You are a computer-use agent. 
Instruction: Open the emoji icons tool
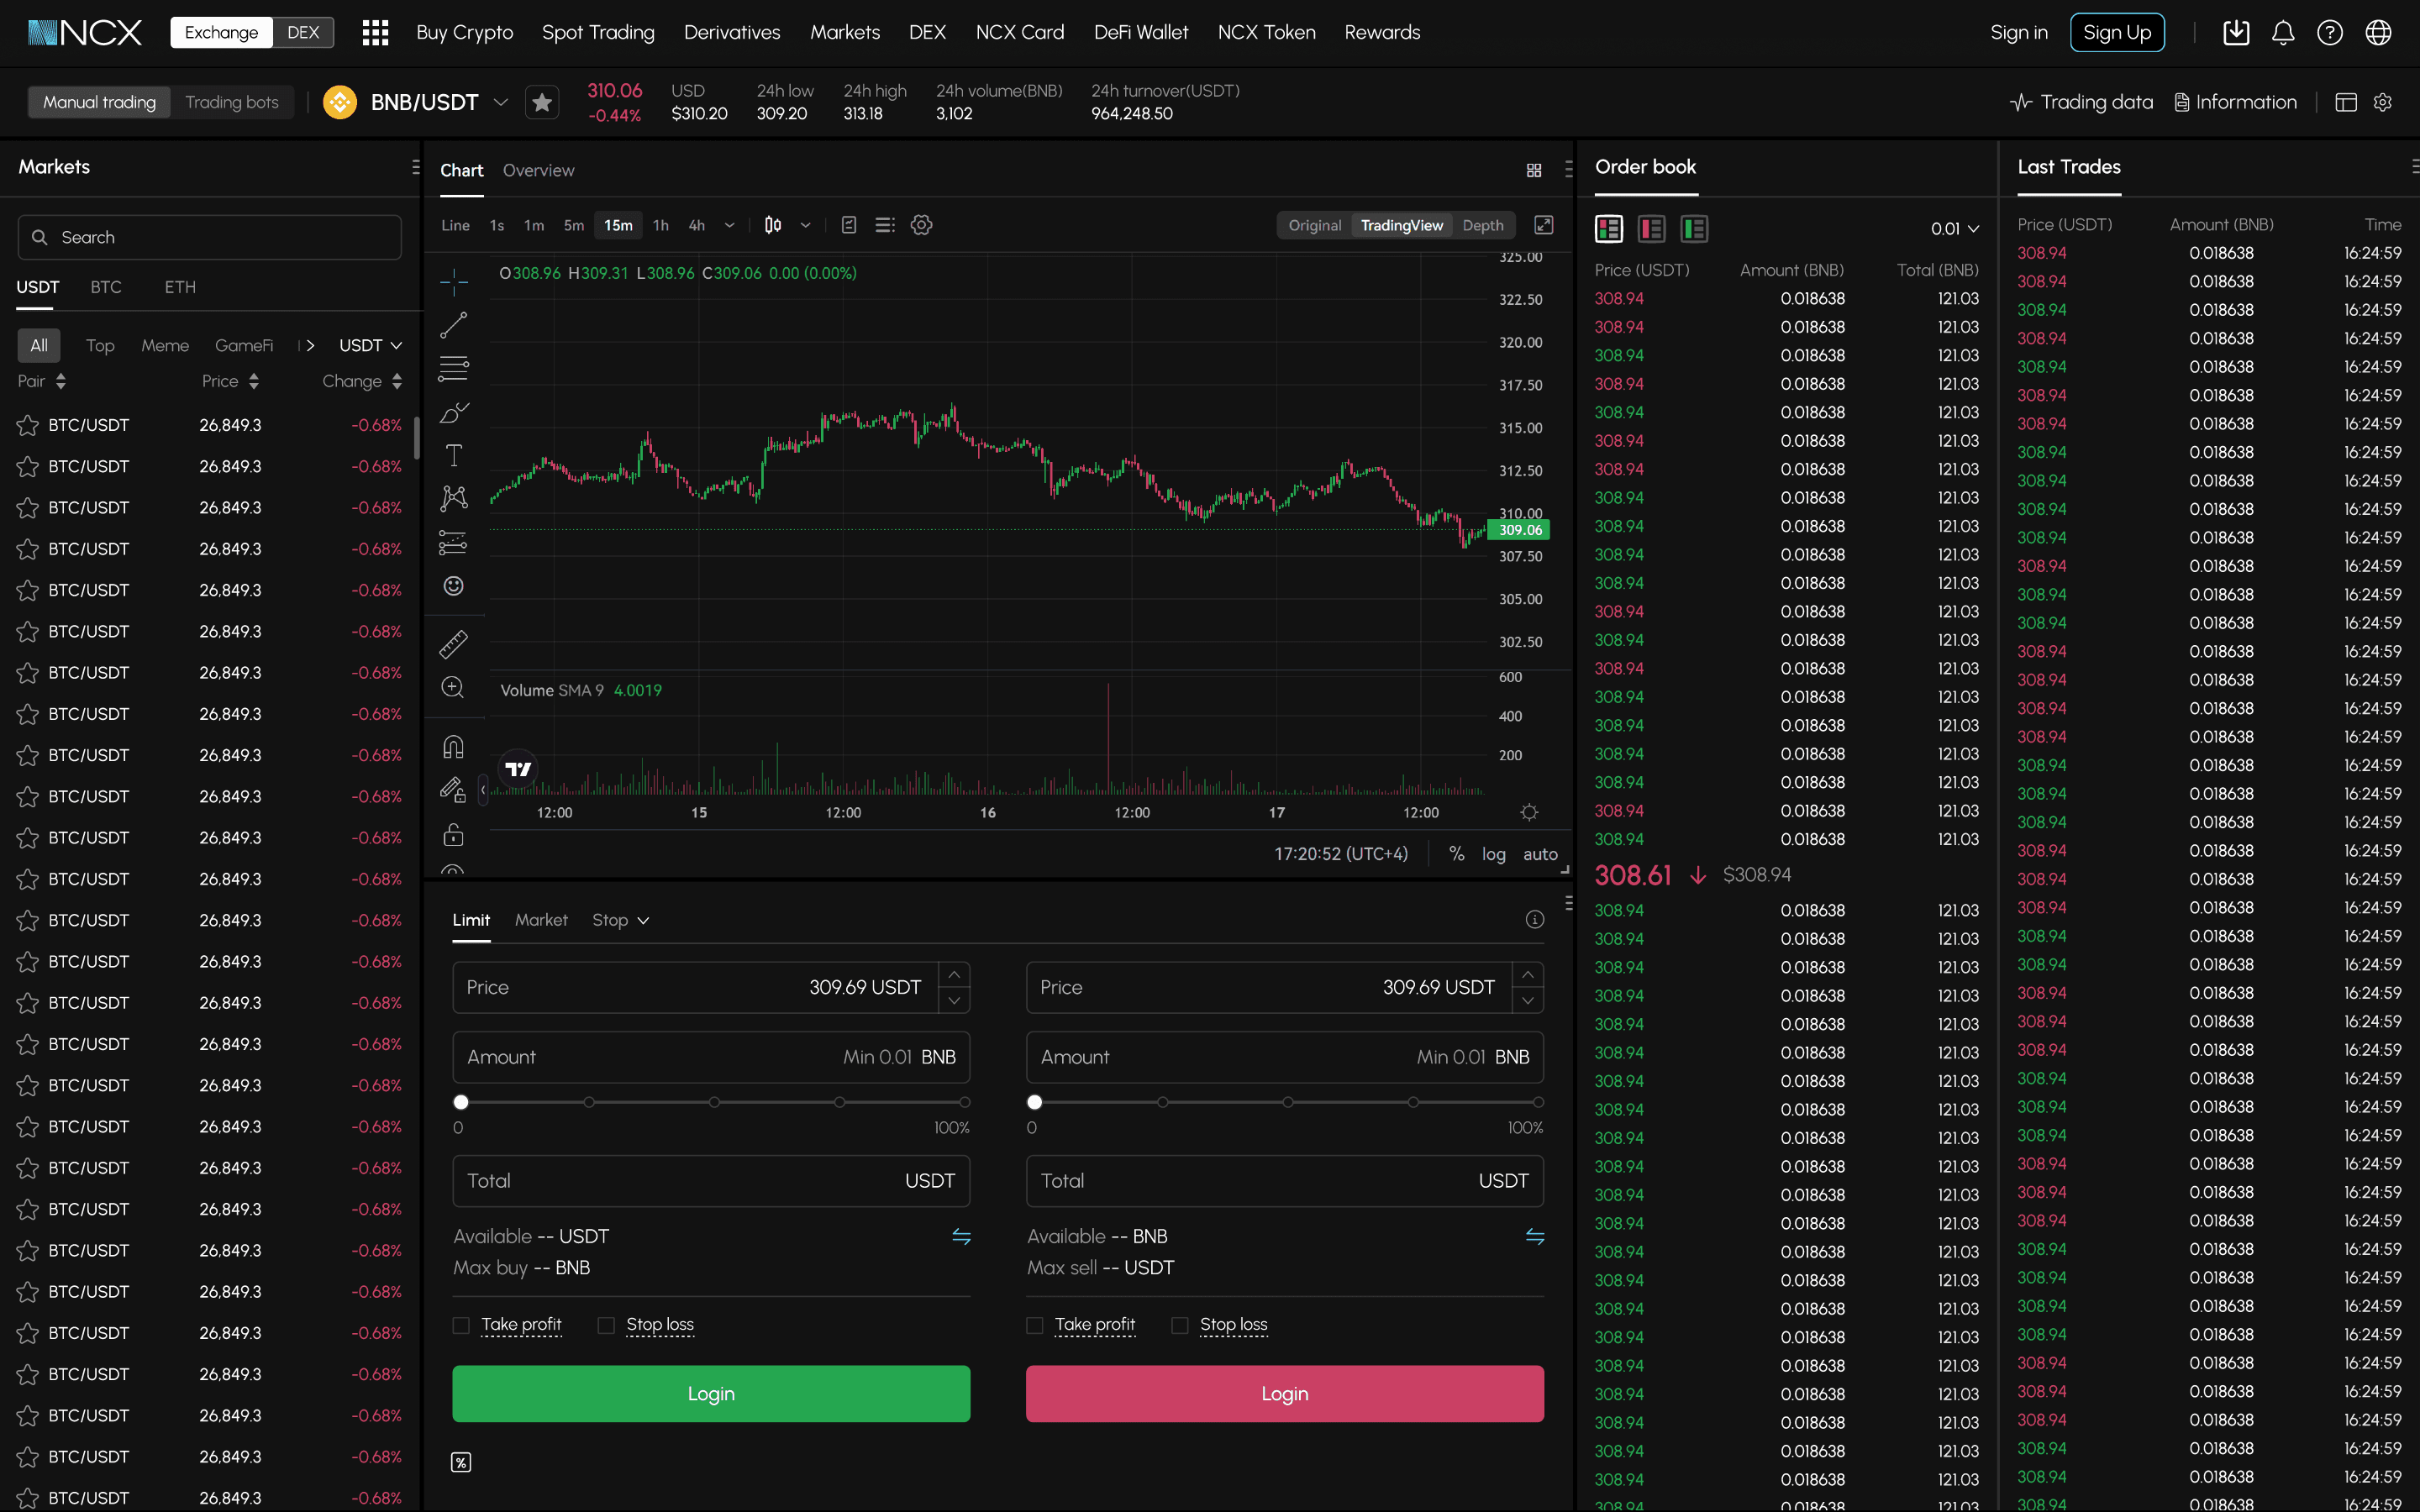453,586
